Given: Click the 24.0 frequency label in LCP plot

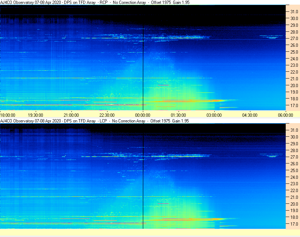Looking at the screenshot, I should (x=294, y=177).
